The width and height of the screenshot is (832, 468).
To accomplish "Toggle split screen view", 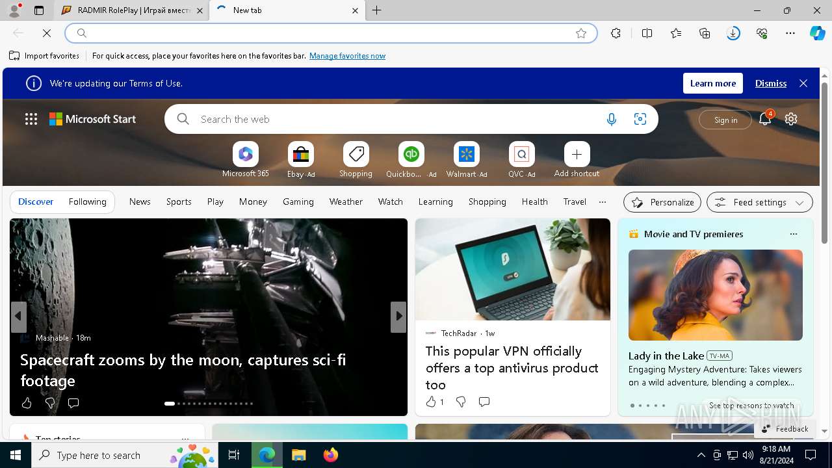I will pos(647,33).
